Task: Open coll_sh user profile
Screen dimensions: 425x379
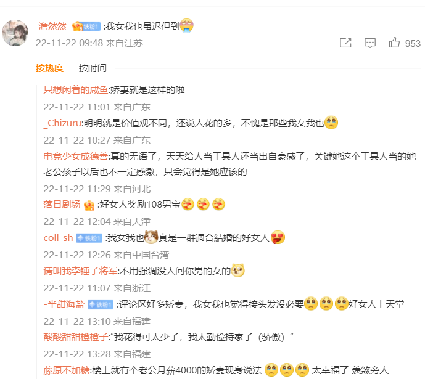Action: click(58, 238)
